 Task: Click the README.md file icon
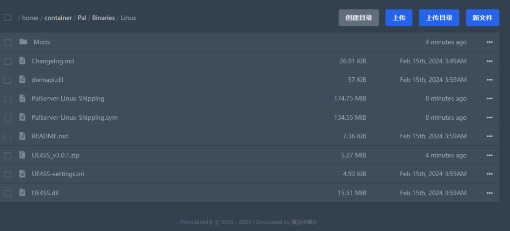tap(22, 136)
